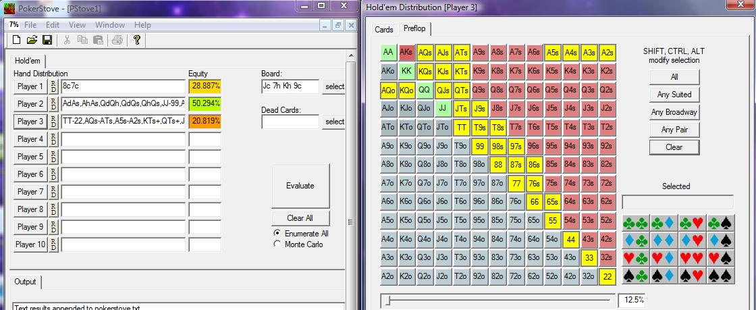This screenshot has width=756, height=310.
Task: Click the hand range percentage slider
Action: click(x=497, y=301)
